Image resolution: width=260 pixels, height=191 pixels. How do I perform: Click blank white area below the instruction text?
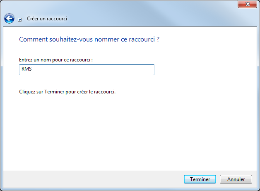click(x=124, y=133)
